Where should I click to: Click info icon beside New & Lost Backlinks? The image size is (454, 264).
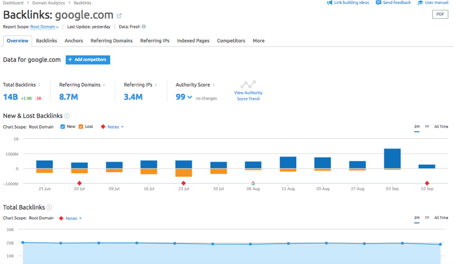(68, 116)
